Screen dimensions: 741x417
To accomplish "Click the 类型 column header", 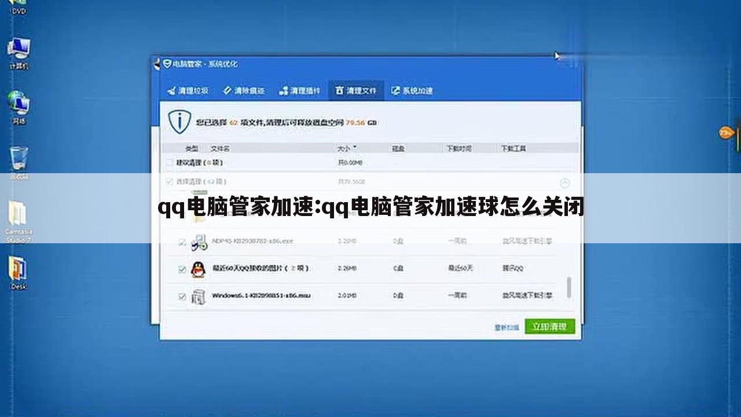I will (192, 149).
